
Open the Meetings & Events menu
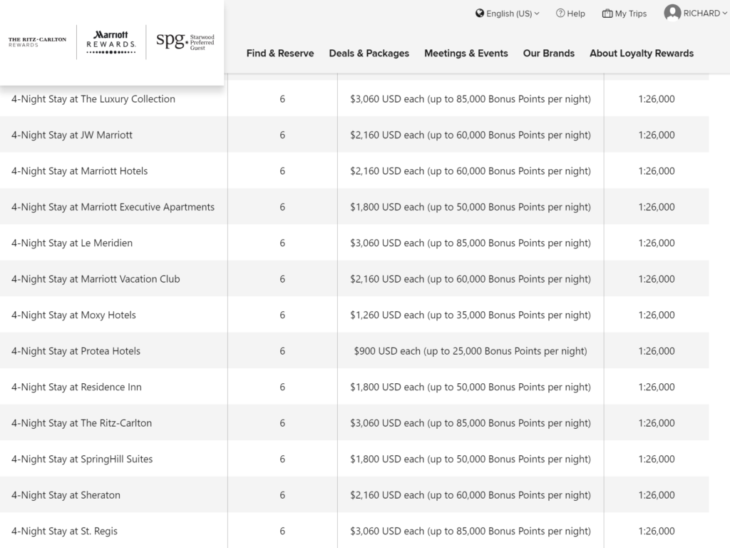coord(466,53)
